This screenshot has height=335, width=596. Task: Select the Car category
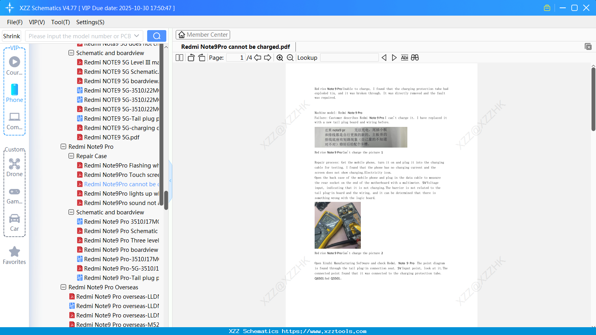(14, 223)
